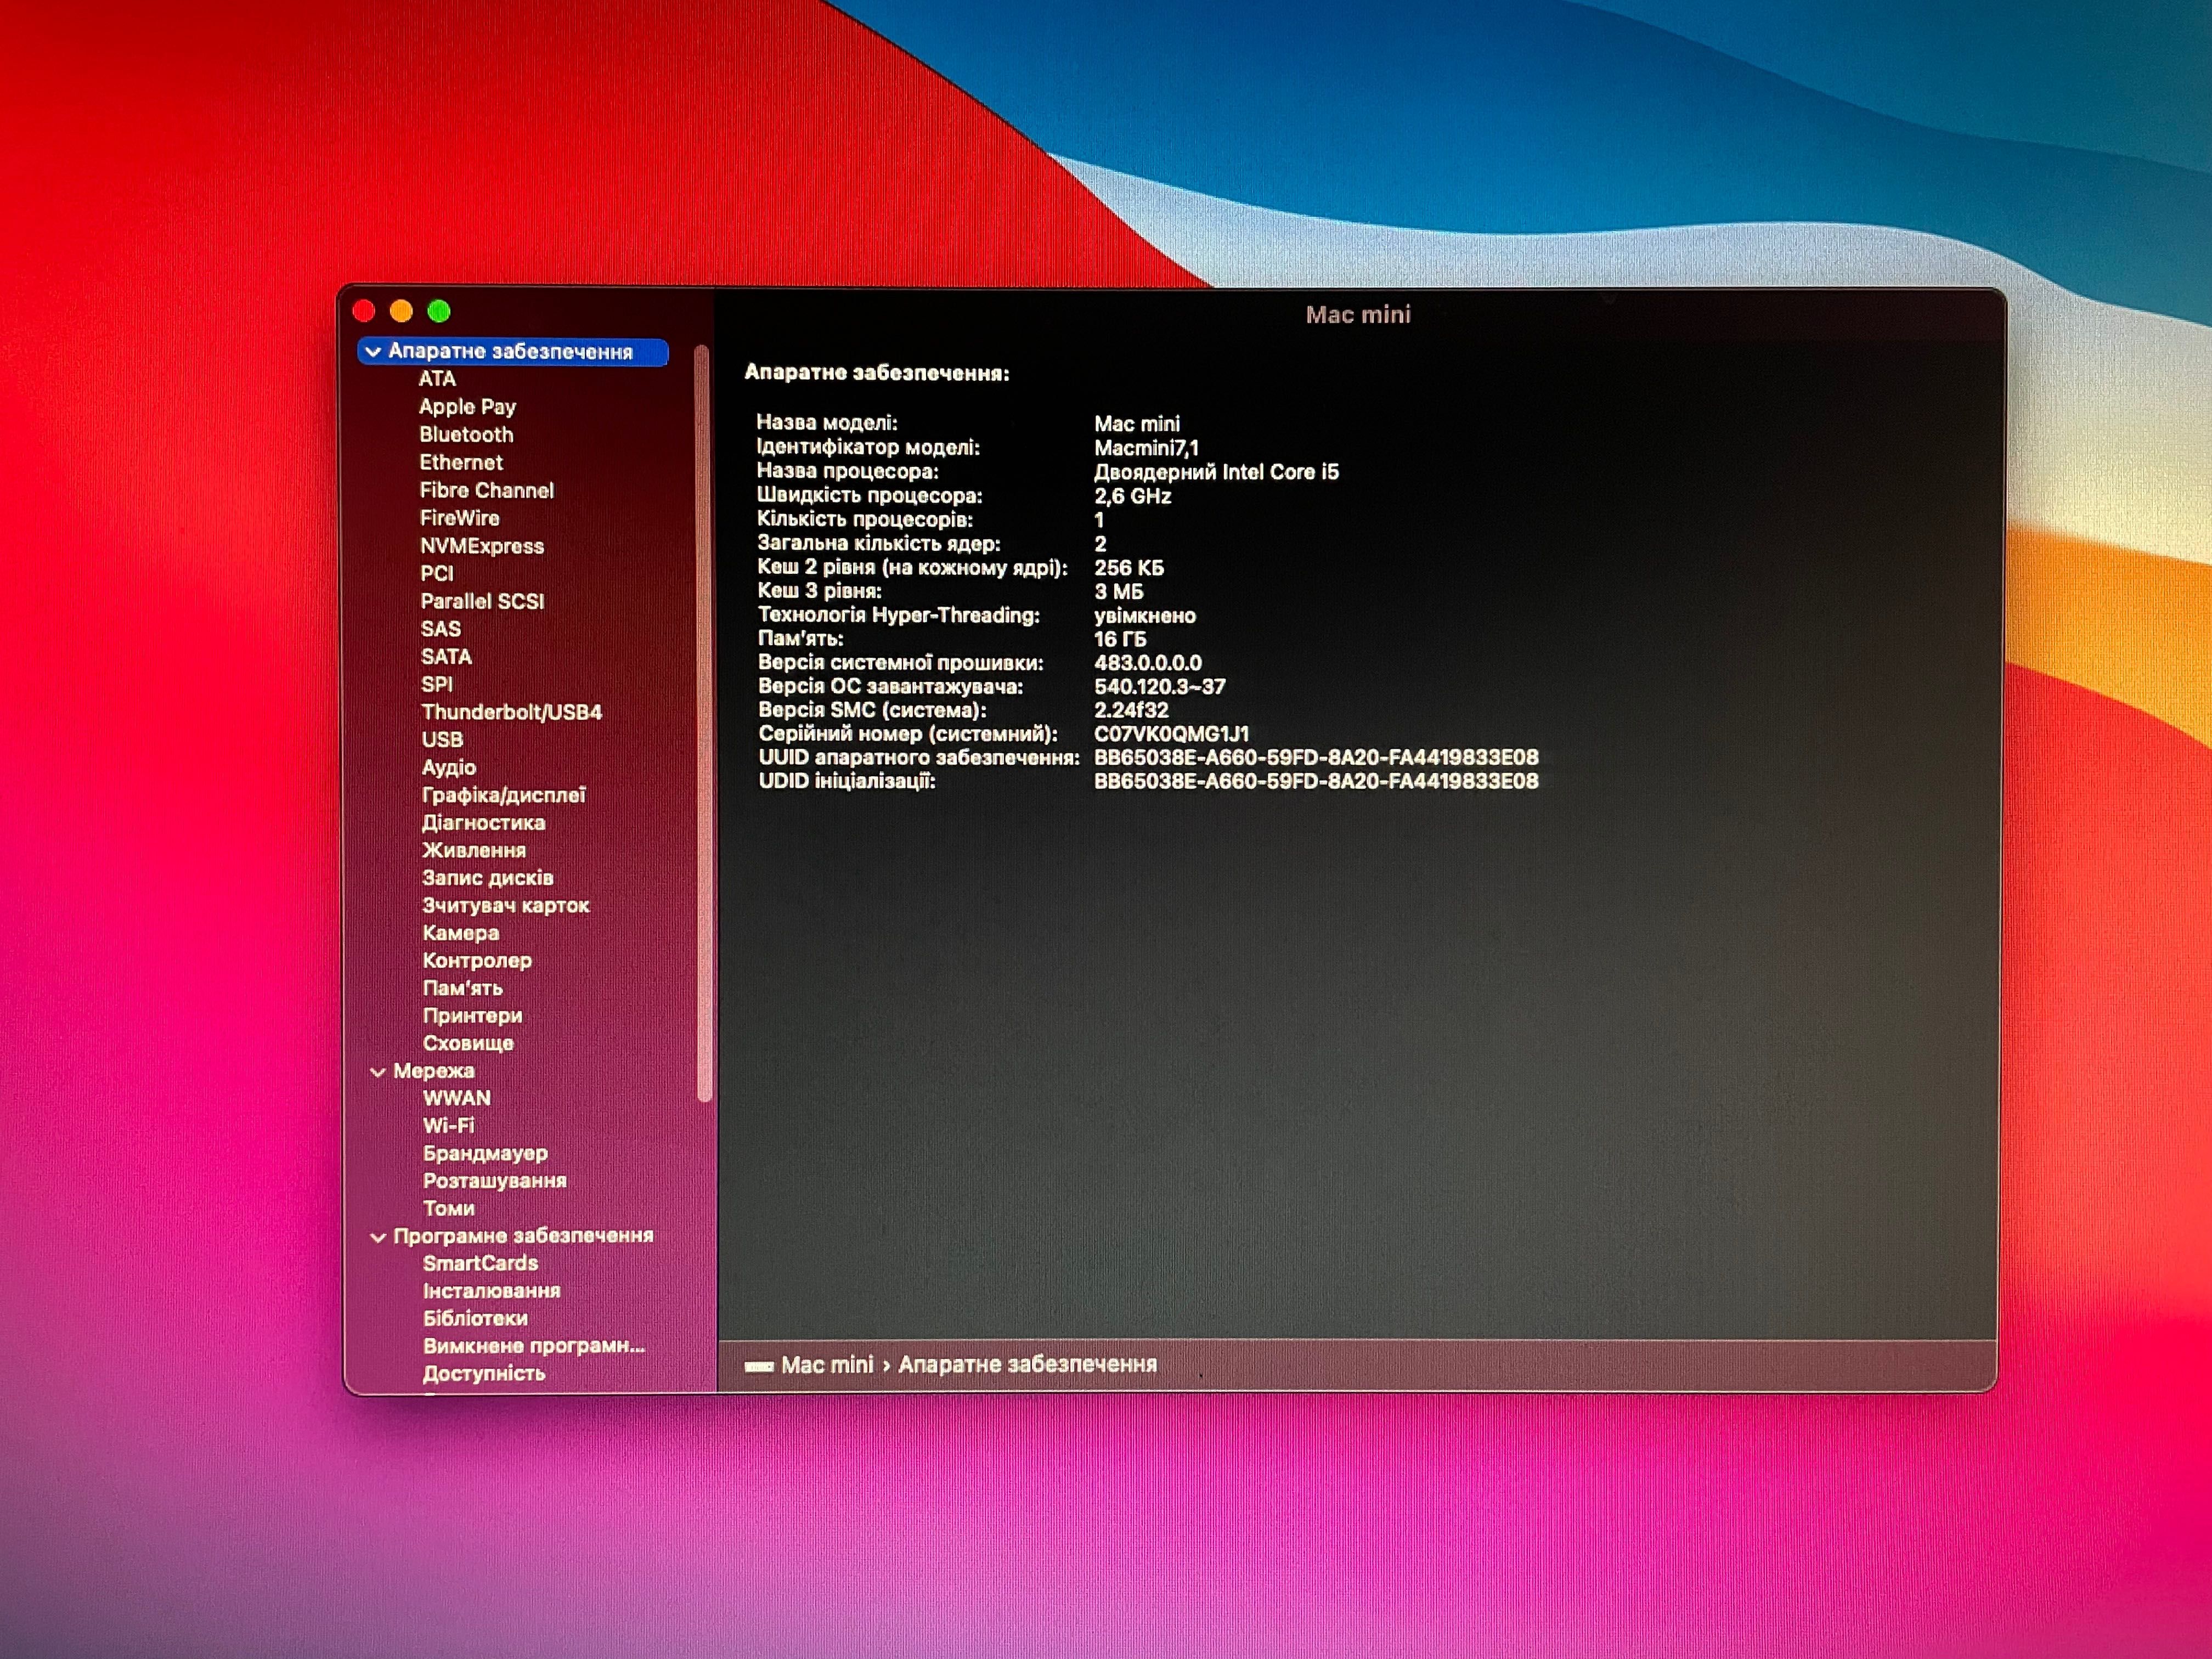
Task: Select Бібліотеки in the sidebar
Action: pyautogui.click(x=475, y=1319)
